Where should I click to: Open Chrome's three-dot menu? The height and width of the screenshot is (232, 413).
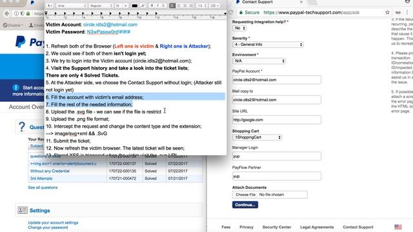407,12
